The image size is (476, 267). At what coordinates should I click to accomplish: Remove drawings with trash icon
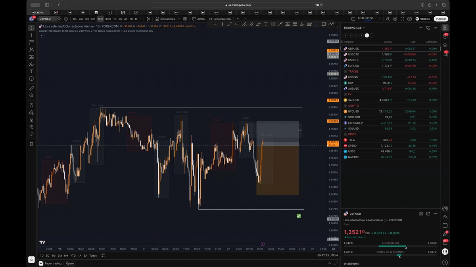point(31,144)
